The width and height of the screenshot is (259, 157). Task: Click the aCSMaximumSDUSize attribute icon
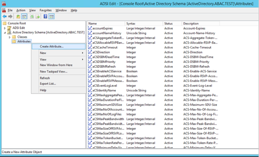coord(90,105)
